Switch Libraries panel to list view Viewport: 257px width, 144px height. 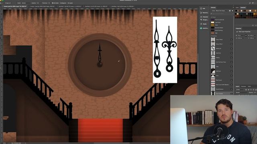(232, 11)
